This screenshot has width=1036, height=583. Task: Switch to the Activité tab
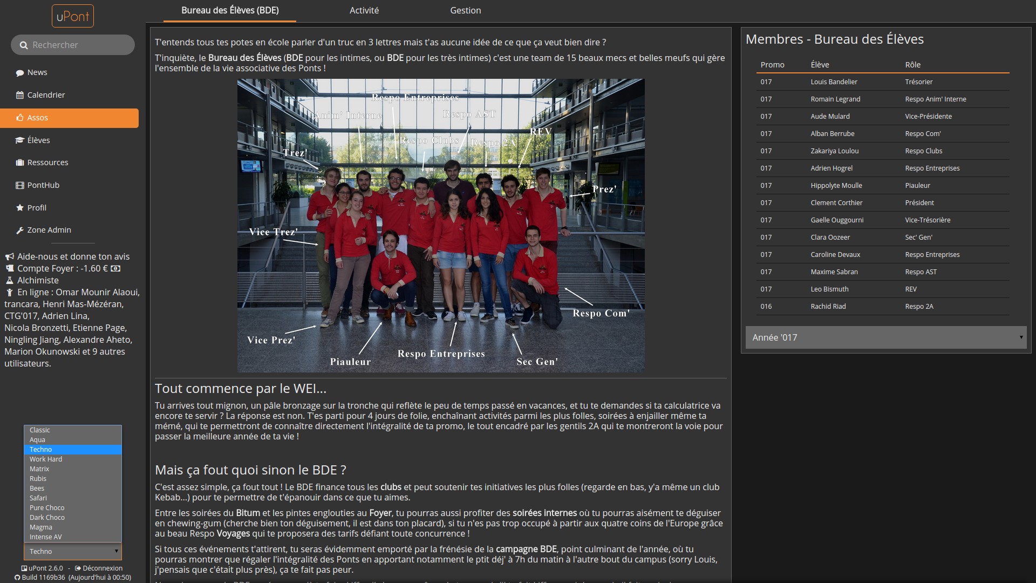click(x=364, y=10)
